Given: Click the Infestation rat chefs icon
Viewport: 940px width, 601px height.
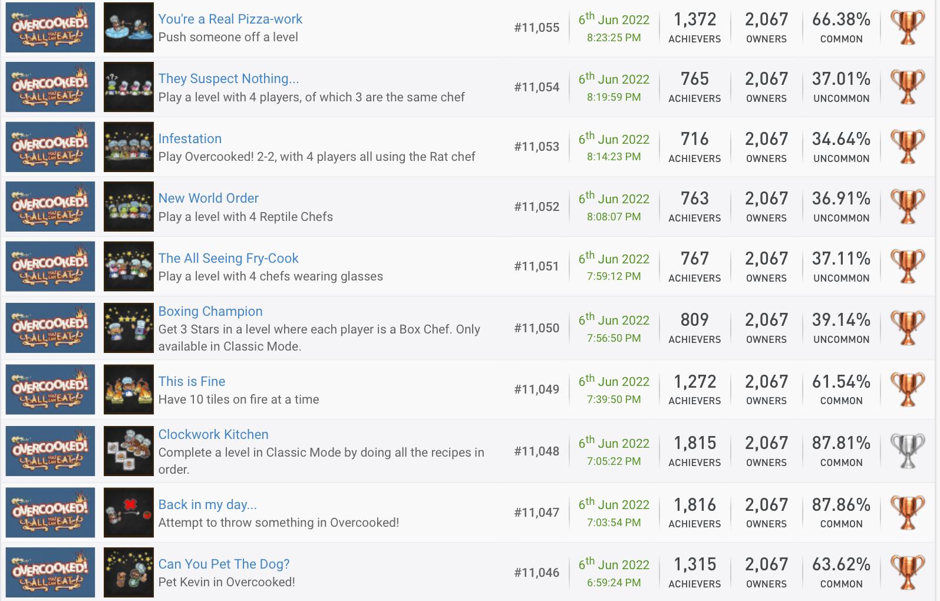Looking at the screenshot, I should [x=128, y=147].
